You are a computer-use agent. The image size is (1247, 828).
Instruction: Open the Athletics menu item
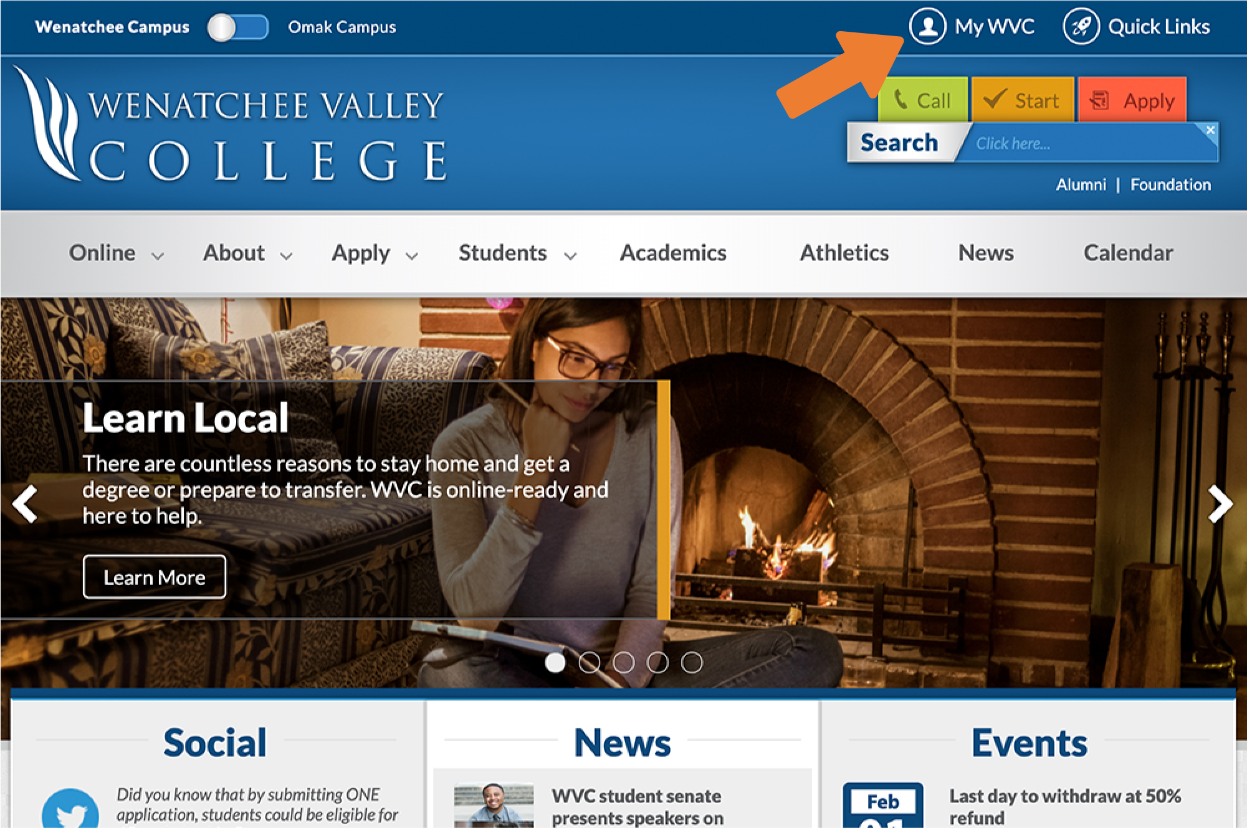pos(844,253)
